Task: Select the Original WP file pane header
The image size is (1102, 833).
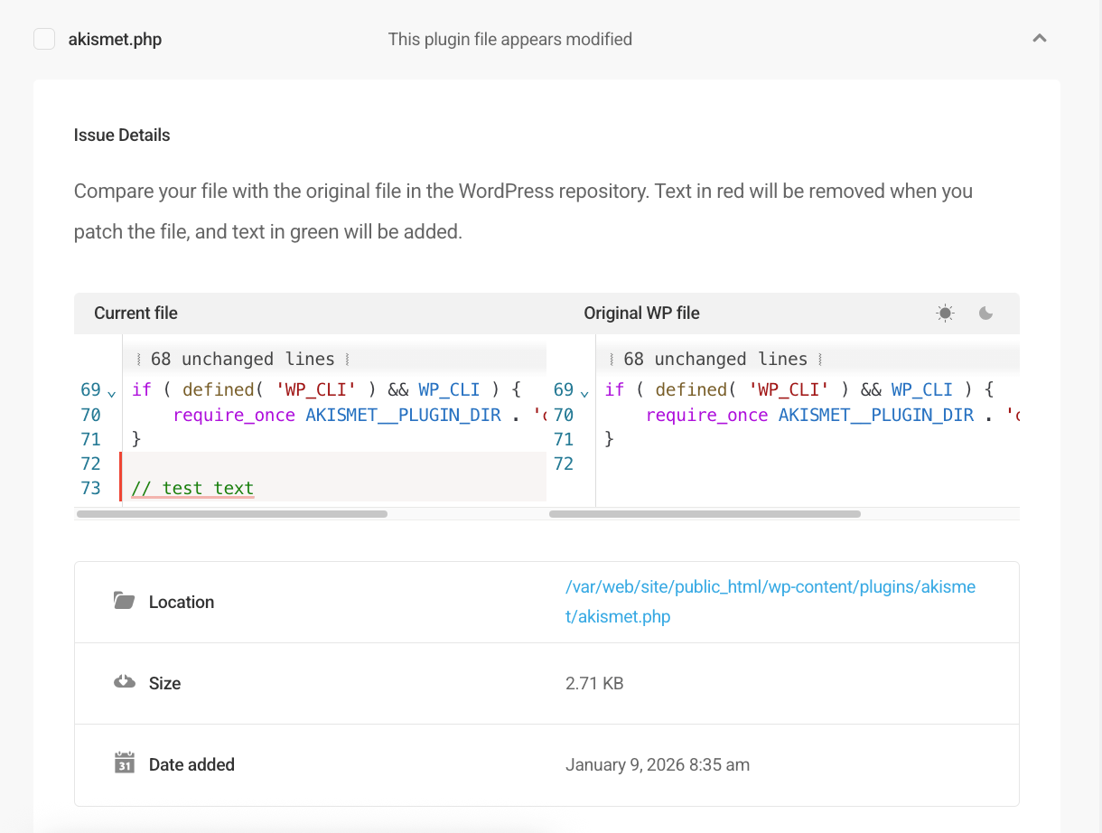Action: (x=641, y=313)
